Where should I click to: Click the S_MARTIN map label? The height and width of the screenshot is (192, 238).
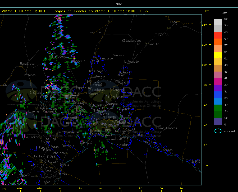(109, 118)
